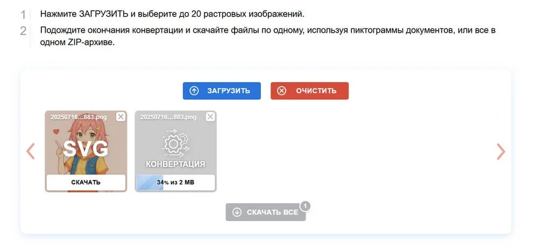Download the SVG via the СКАЧАТЬ button
The height and width of the screenshot is (249, 538).
[86, 182]
